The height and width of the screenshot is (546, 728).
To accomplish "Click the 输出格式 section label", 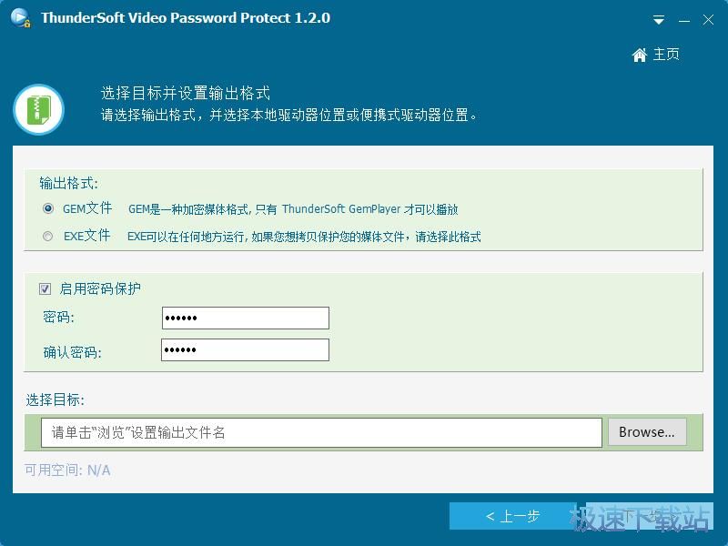I will pyautogui.click(x=69, y=184).
